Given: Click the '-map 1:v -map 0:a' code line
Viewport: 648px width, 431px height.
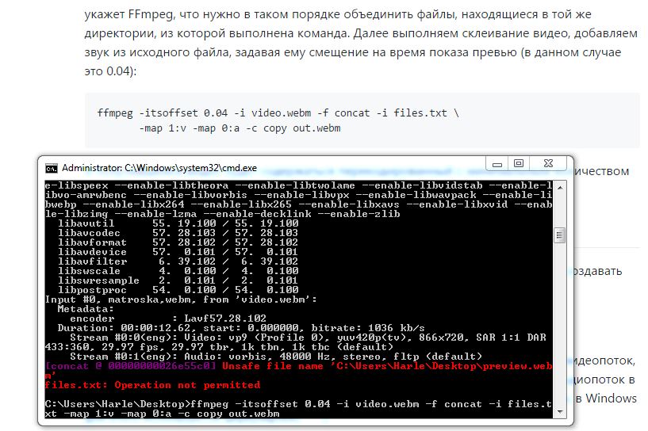Looking at the screenshot, I should click(x=240, y=128).
